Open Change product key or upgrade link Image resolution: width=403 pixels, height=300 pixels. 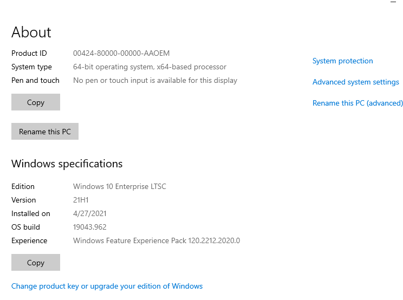(107, 286)
